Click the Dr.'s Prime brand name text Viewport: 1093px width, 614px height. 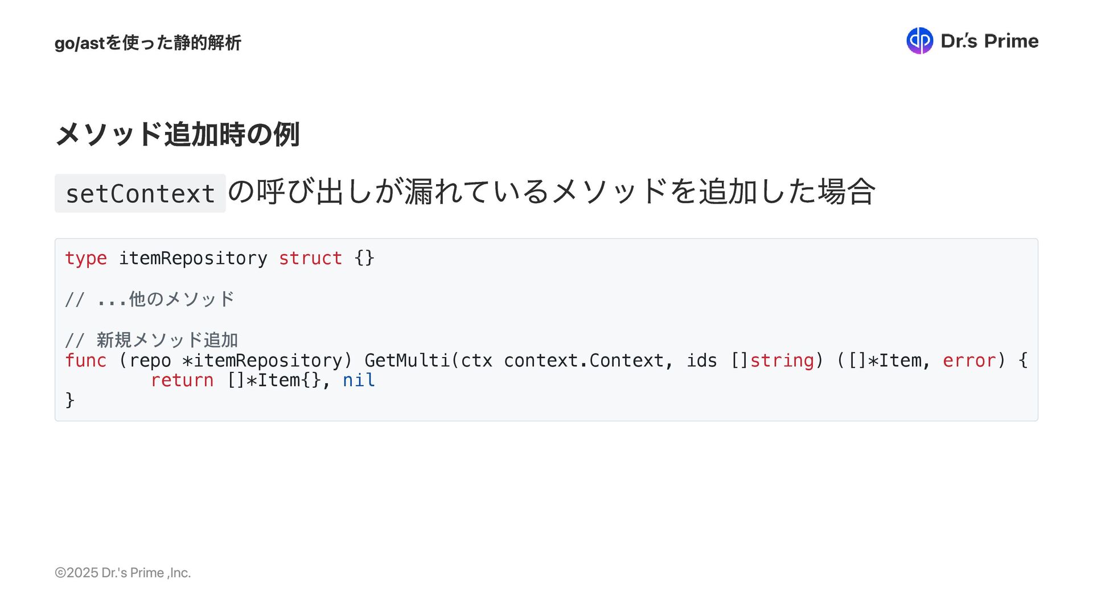(x=989, y=41)
